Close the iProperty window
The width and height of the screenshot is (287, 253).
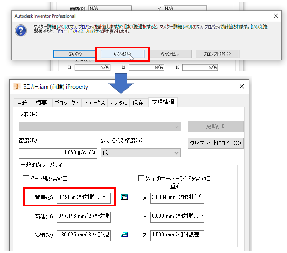tap(242, 86)
